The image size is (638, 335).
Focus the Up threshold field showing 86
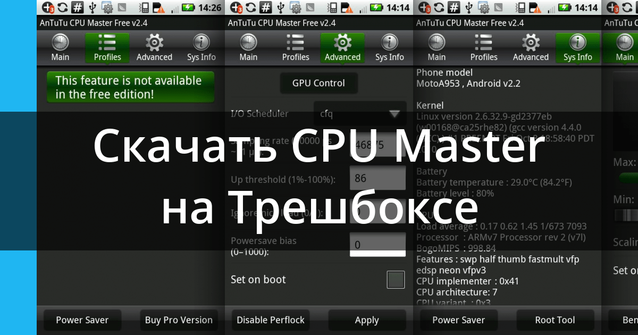pos(377,178)
